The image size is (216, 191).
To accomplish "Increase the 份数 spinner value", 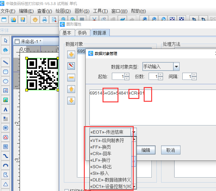I will pos(161,75).
